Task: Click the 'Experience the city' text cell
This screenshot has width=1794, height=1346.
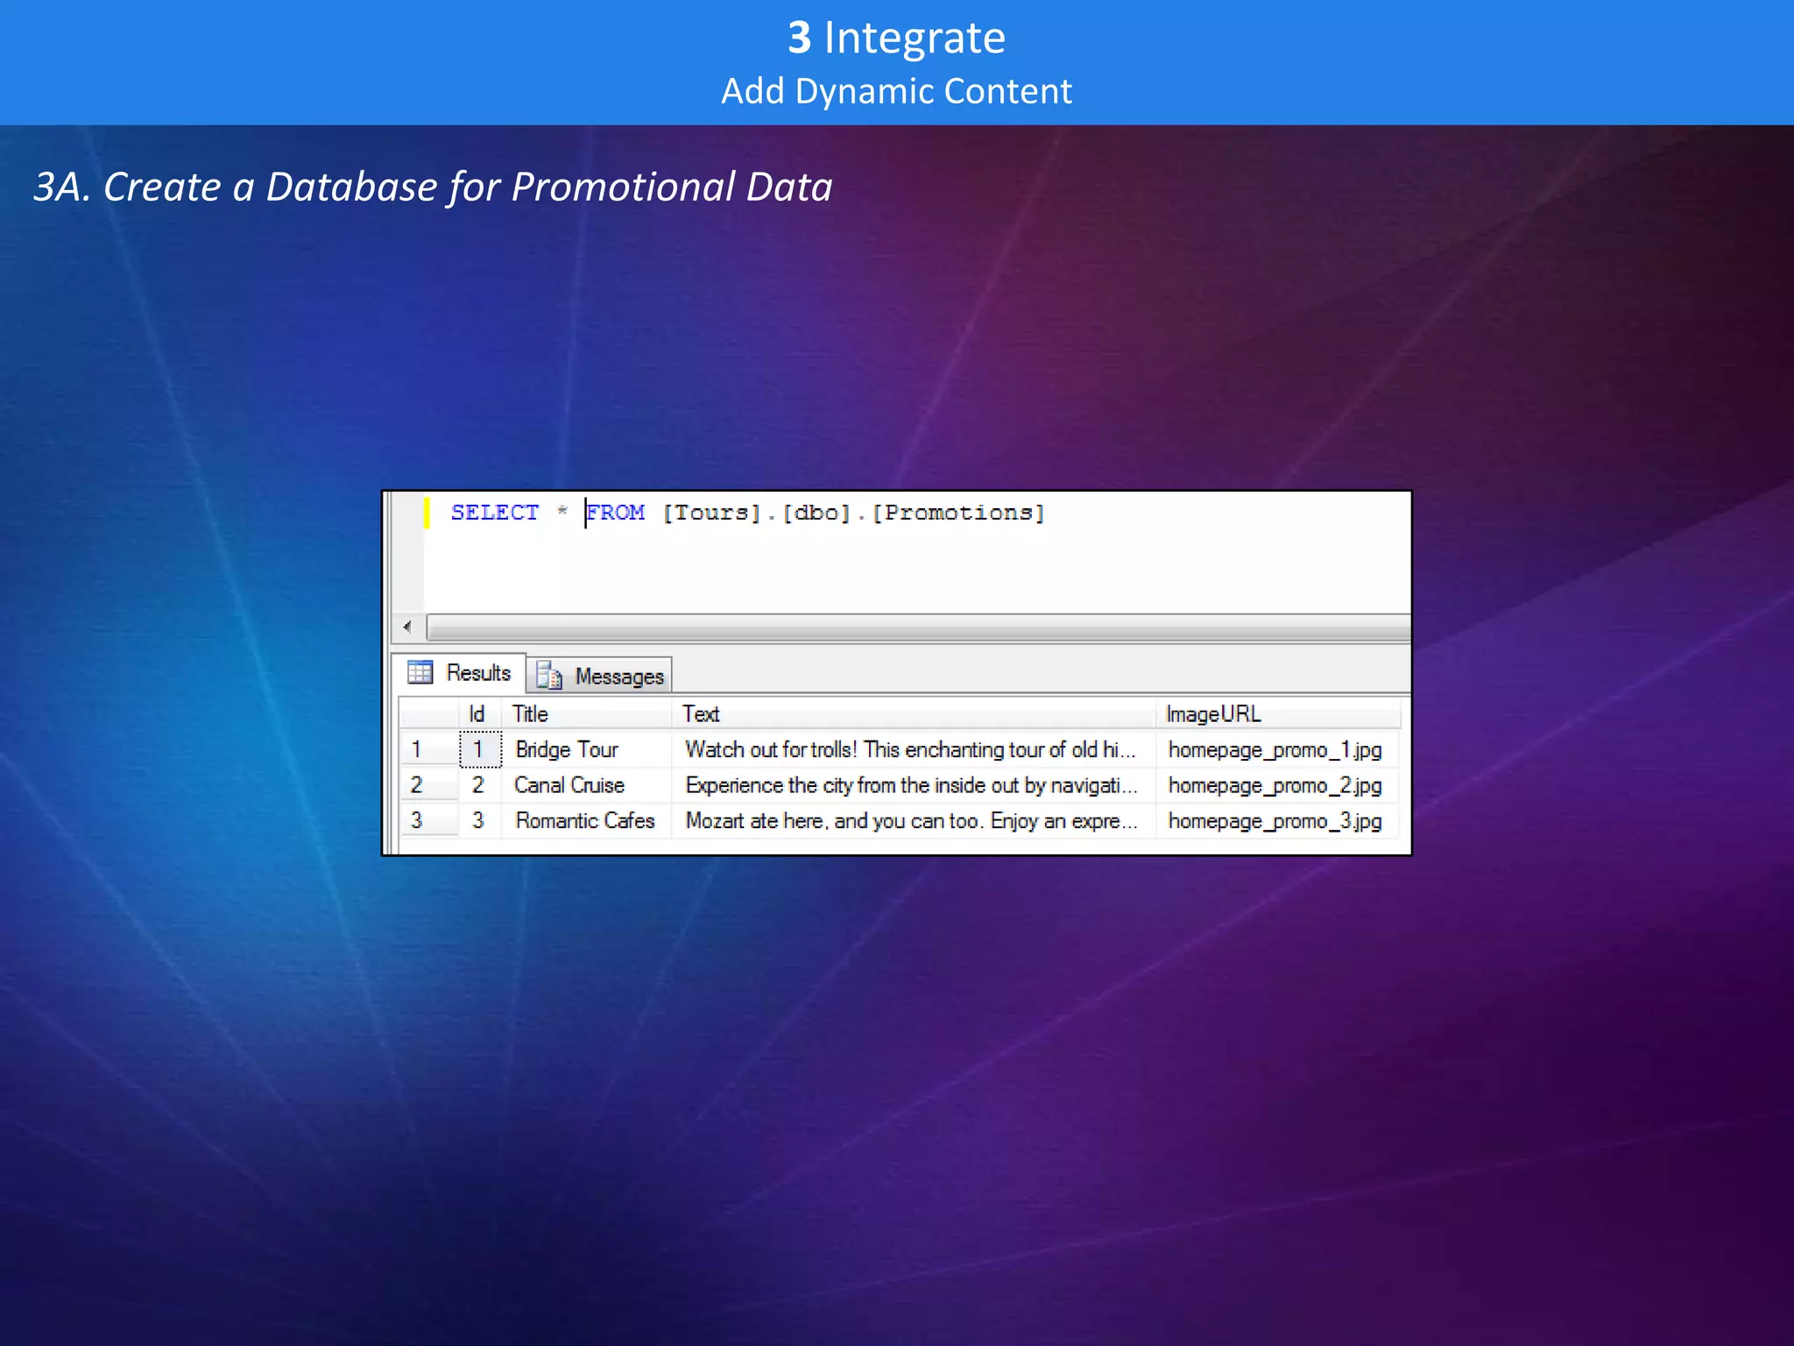Action: click(914, 785)
